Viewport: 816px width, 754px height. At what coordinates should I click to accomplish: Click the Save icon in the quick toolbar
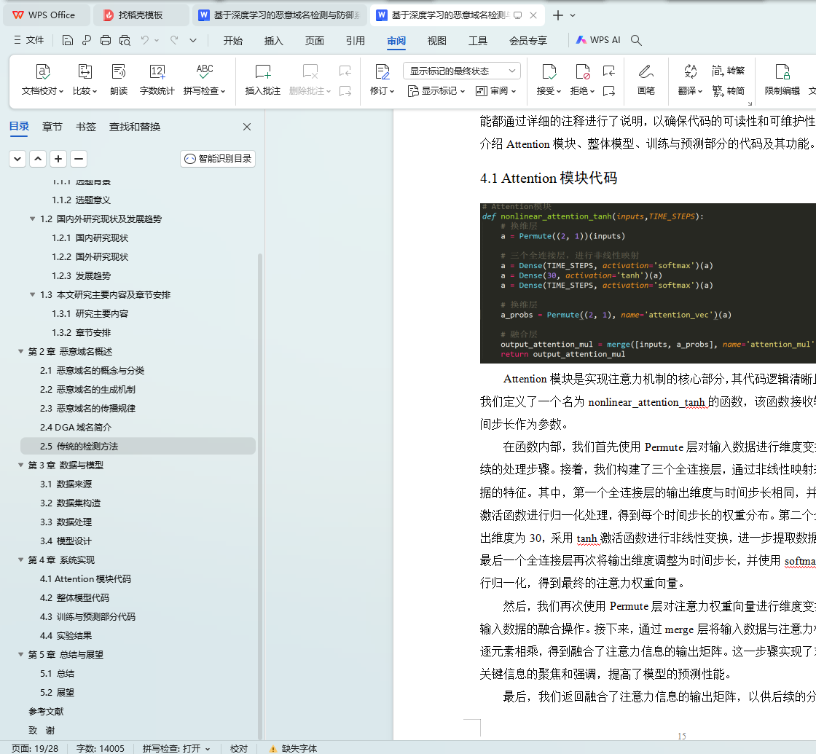coord(67,40)
